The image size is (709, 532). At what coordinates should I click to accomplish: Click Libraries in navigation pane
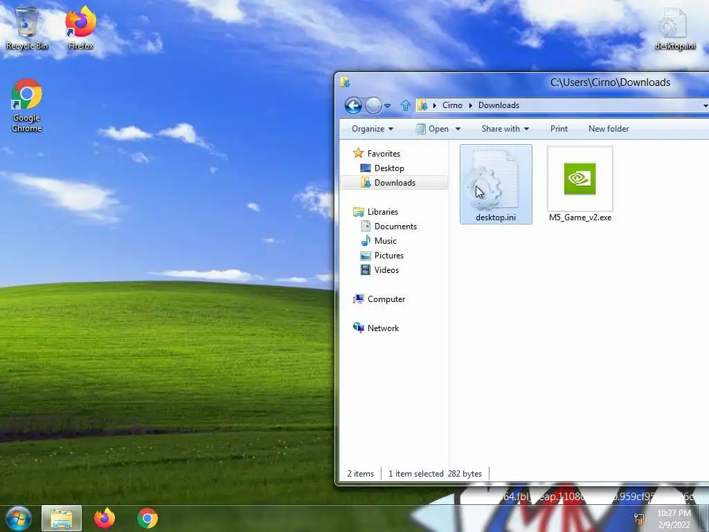pyautogui.click(x=382, y=212)
